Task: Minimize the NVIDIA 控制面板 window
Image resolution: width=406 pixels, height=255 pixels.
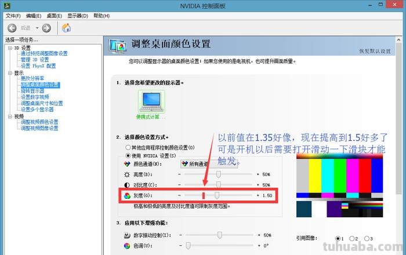Action: (370, 5)
